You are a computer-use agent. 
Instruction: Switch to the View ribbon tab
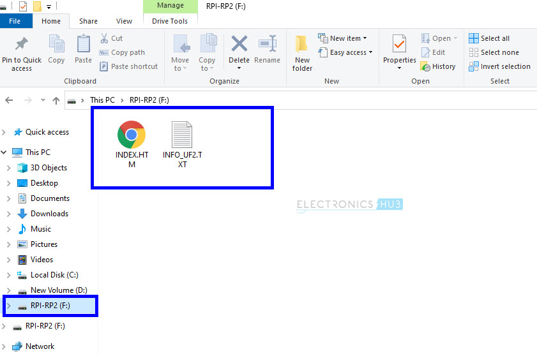click(124, 21)
